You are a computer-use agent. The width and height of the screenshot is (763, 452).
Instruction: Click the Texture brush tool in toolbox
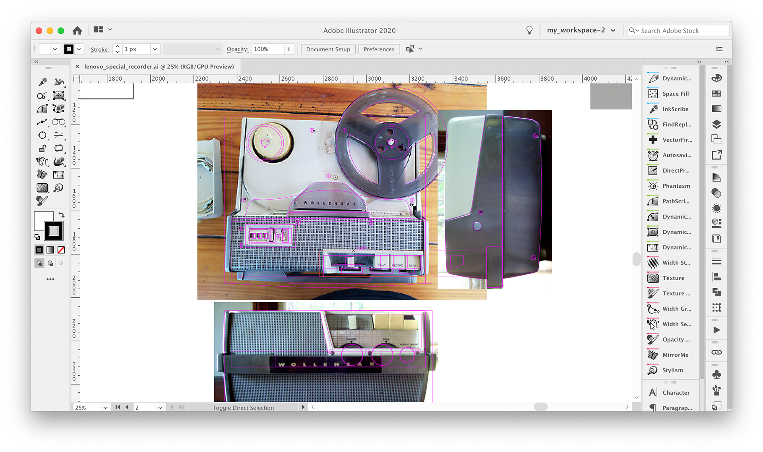click(42, 188)
